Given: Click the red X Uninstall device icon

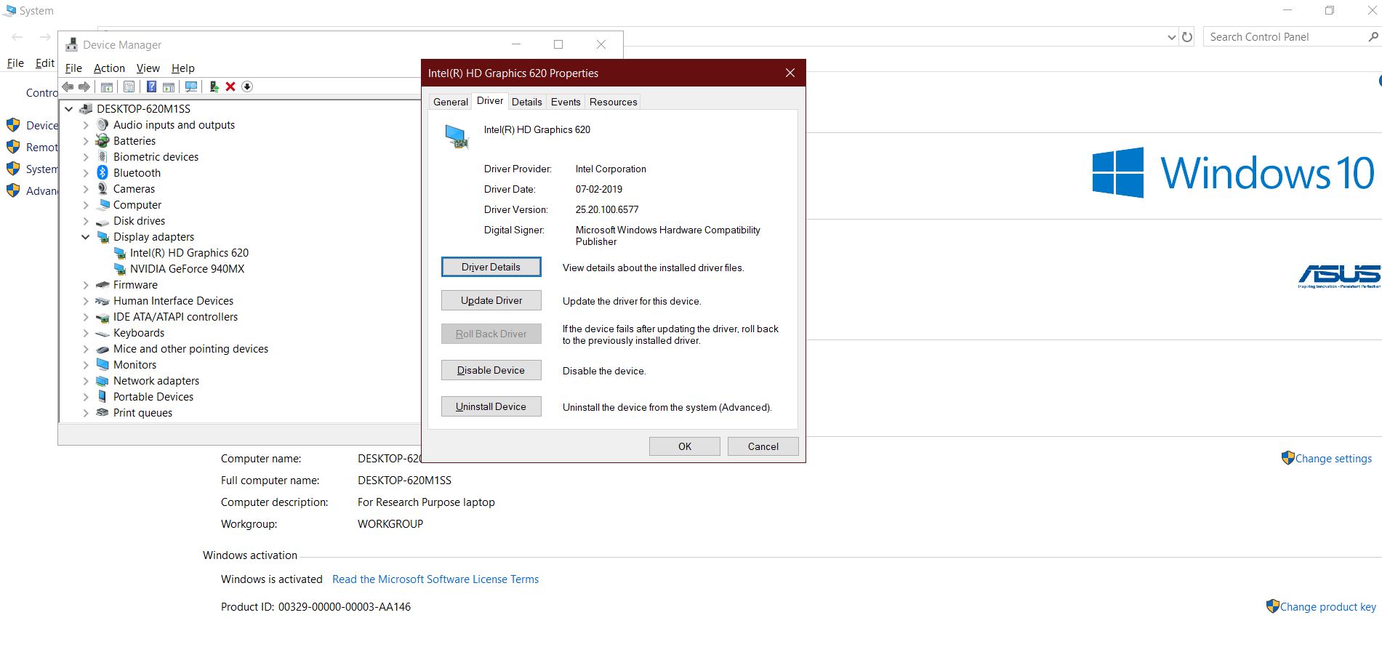Looking at the screenshot, I should [x=230, y=87].
